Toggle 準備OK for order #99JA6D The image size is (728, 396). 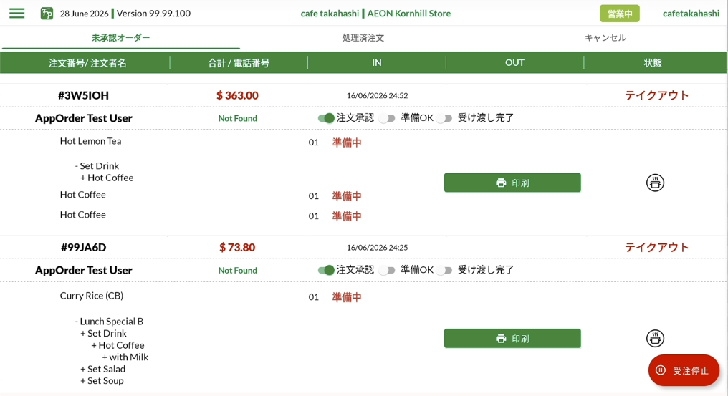point(387,270)
